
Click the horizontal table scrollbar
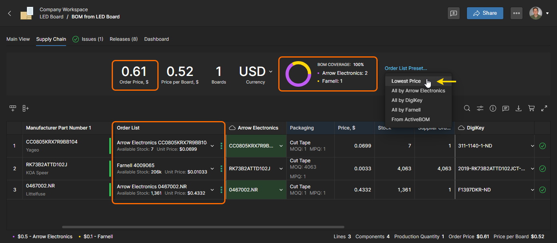point(203,227)
